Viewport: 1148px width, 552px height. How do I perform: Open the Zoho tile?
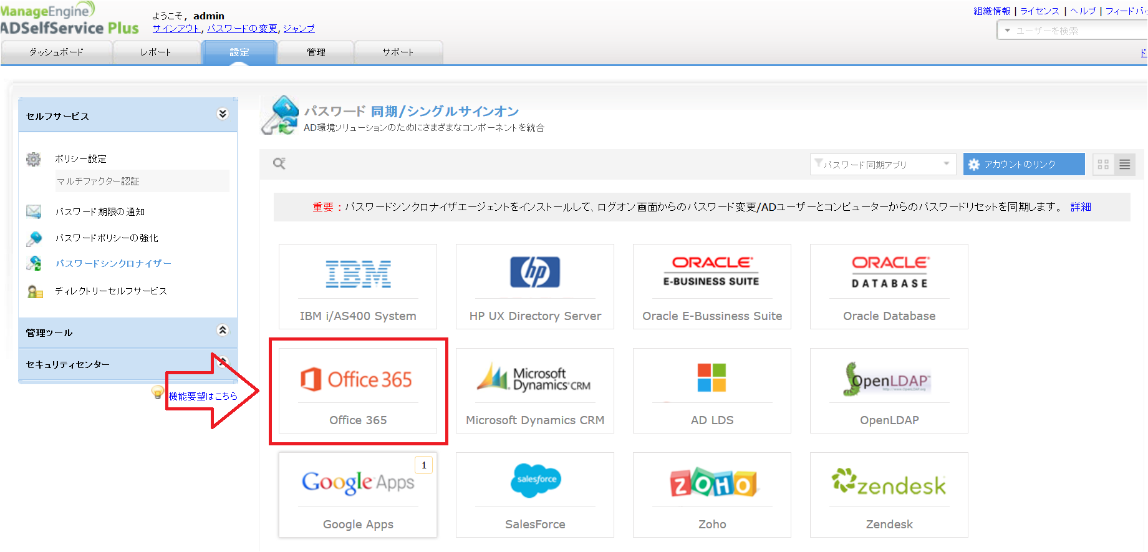pyautogui.click(x=712, y=495)
